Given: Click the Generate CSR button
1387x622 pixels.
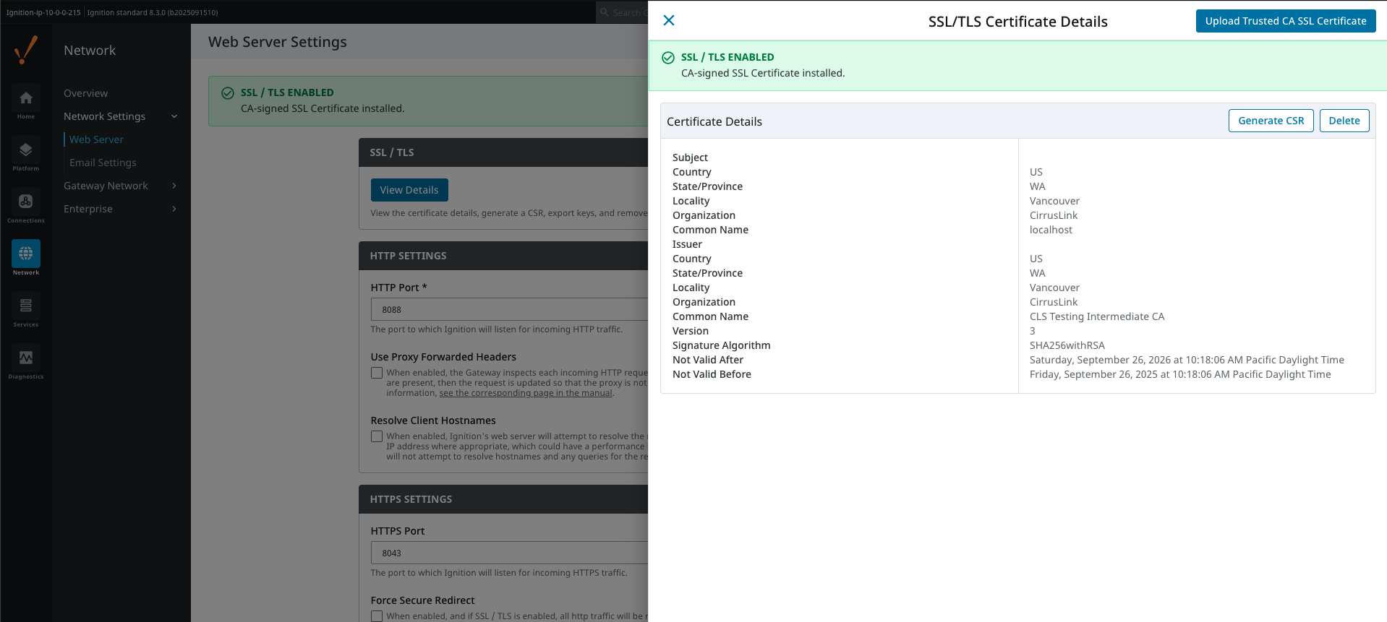Looking at the screenshot, I should tap(1271, 121).
